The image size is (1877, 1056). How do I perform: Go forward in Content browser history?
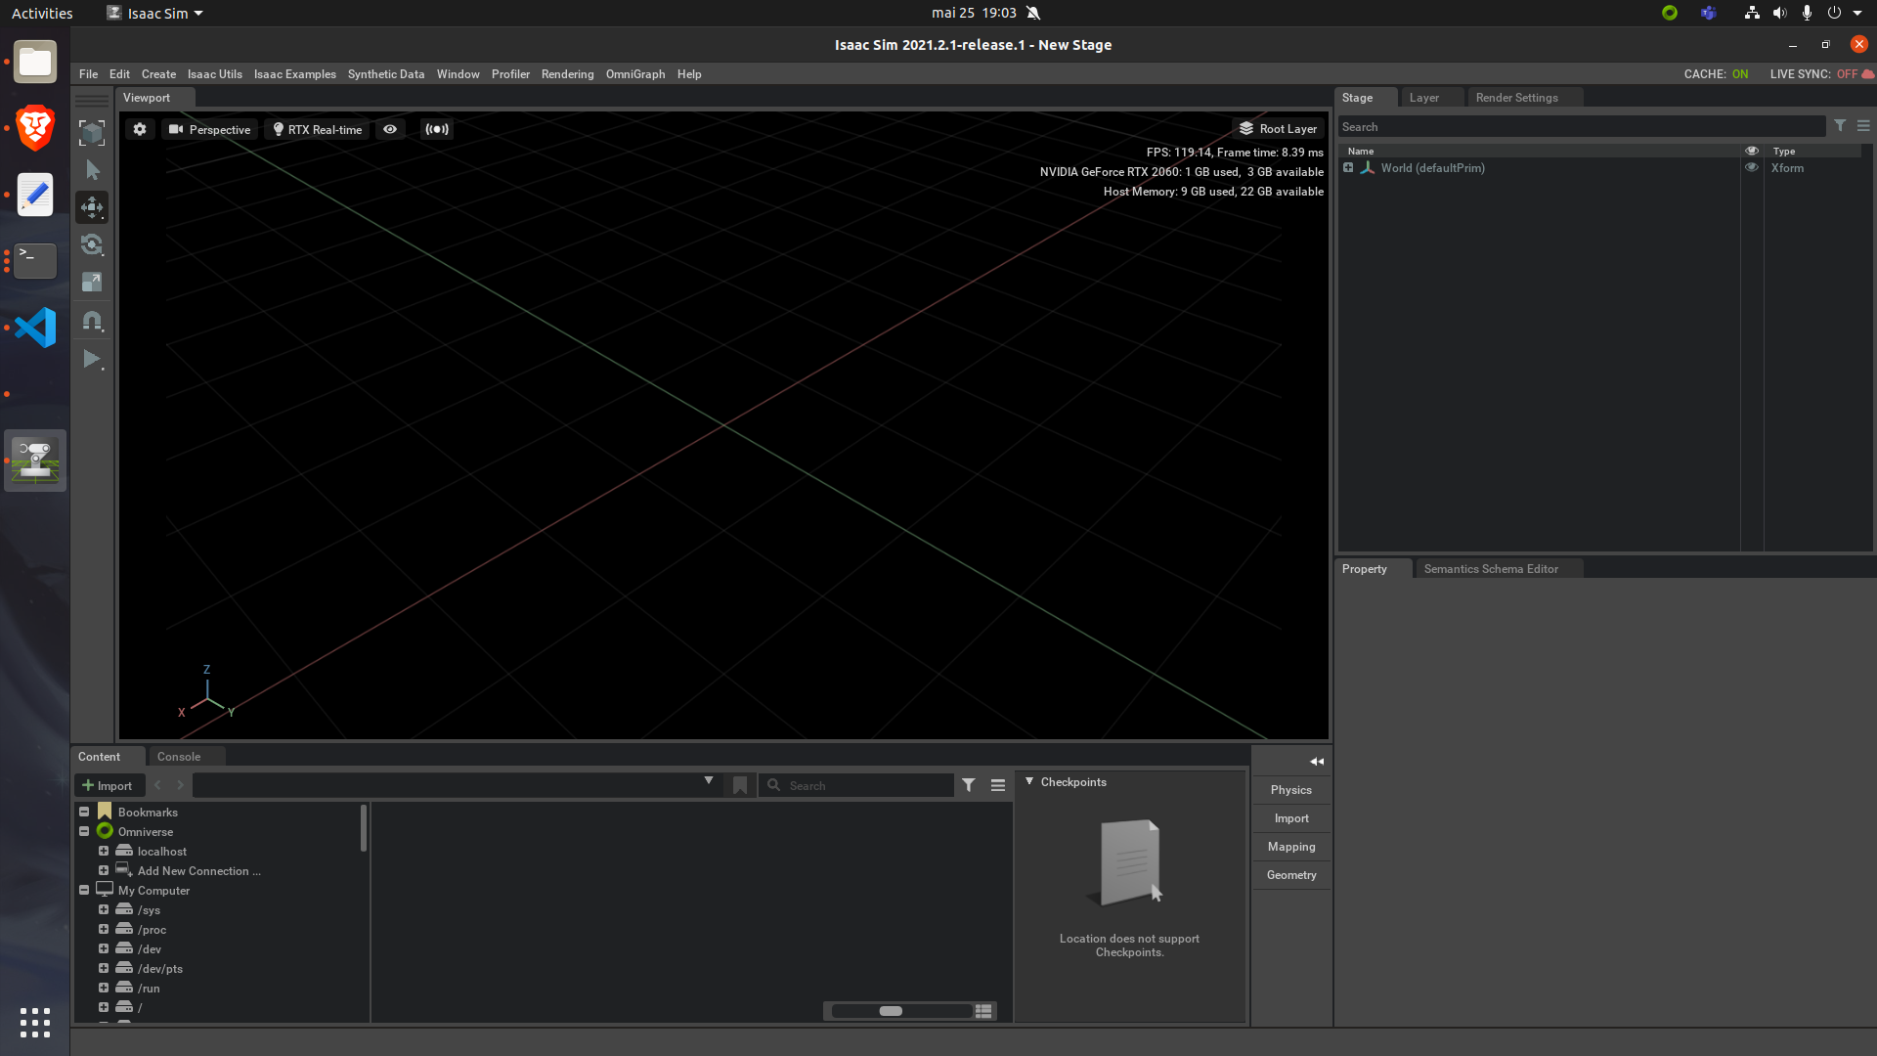(x=180, y=785)
